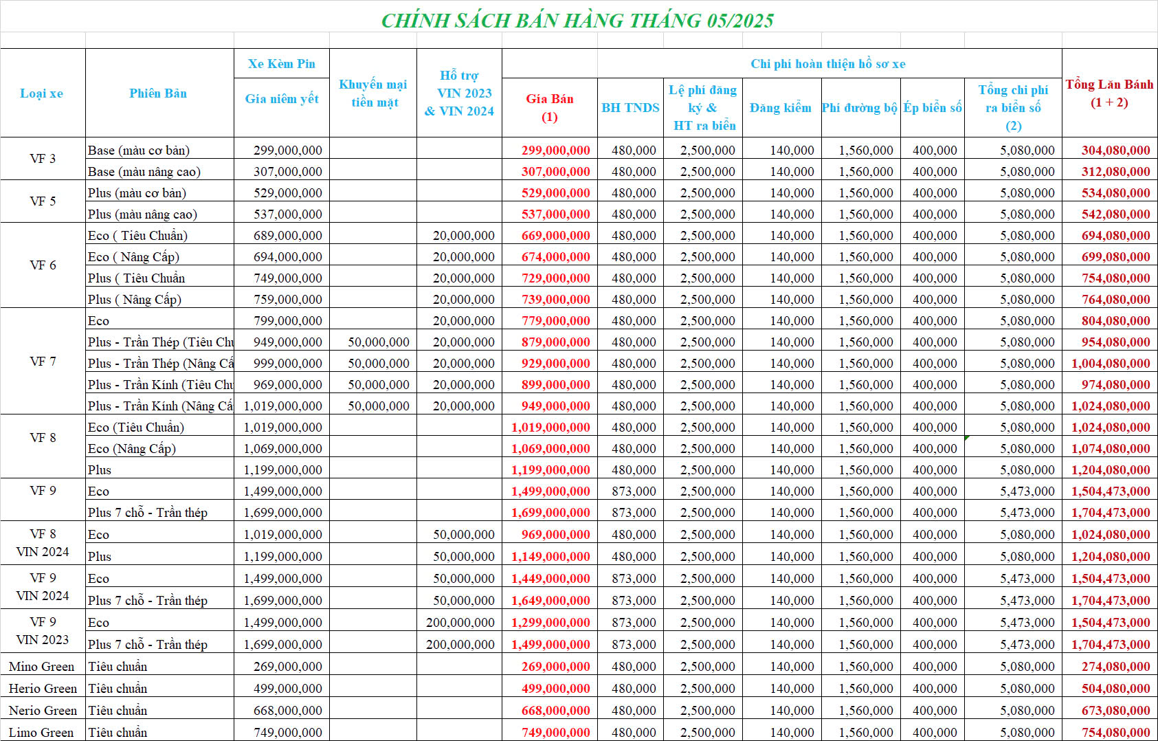The height and width of the screenshot is (741, 1158).
Task: Click the "Phí đường bộ" column header
Action: coord(860,108)
